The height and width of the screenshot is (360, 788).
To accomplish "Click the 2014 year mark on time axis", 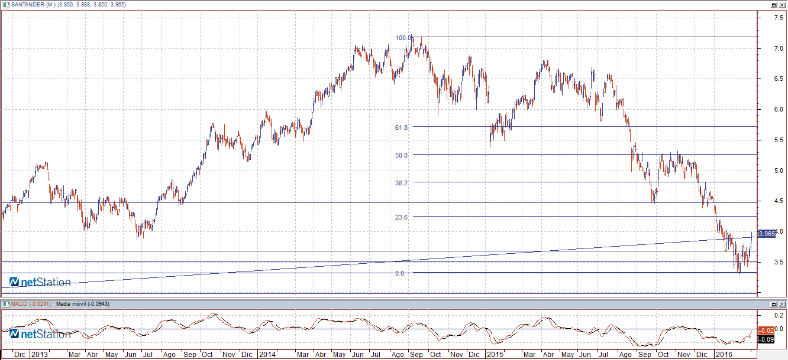I will coord(267,355).
